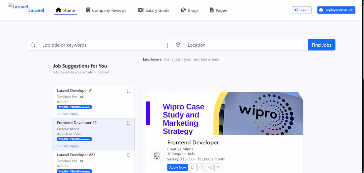The height and width of the screenshot is (173, 364).
Task: Open the Salary Guide page
Action: (x=154, y=10)
